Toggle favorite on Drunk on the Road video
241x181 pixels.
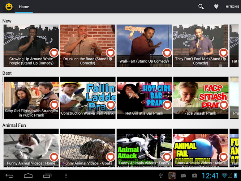(111, 53)
